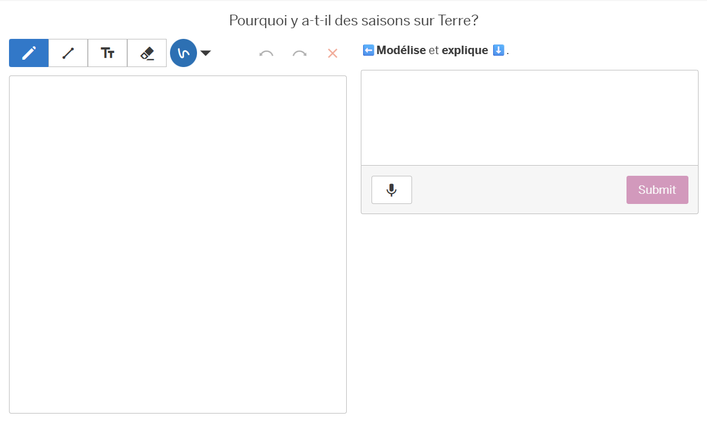Click the bold word "explique"
This screenshot has width=707, height=422.
click(464, 50)
